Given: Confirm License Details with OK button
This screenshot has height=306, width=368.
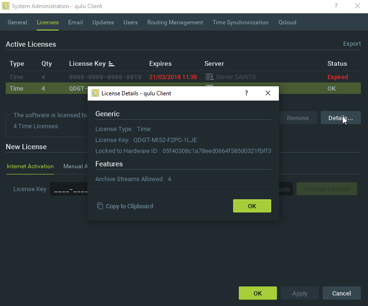Looking at the screenshot, I should (x=252, y=206).
